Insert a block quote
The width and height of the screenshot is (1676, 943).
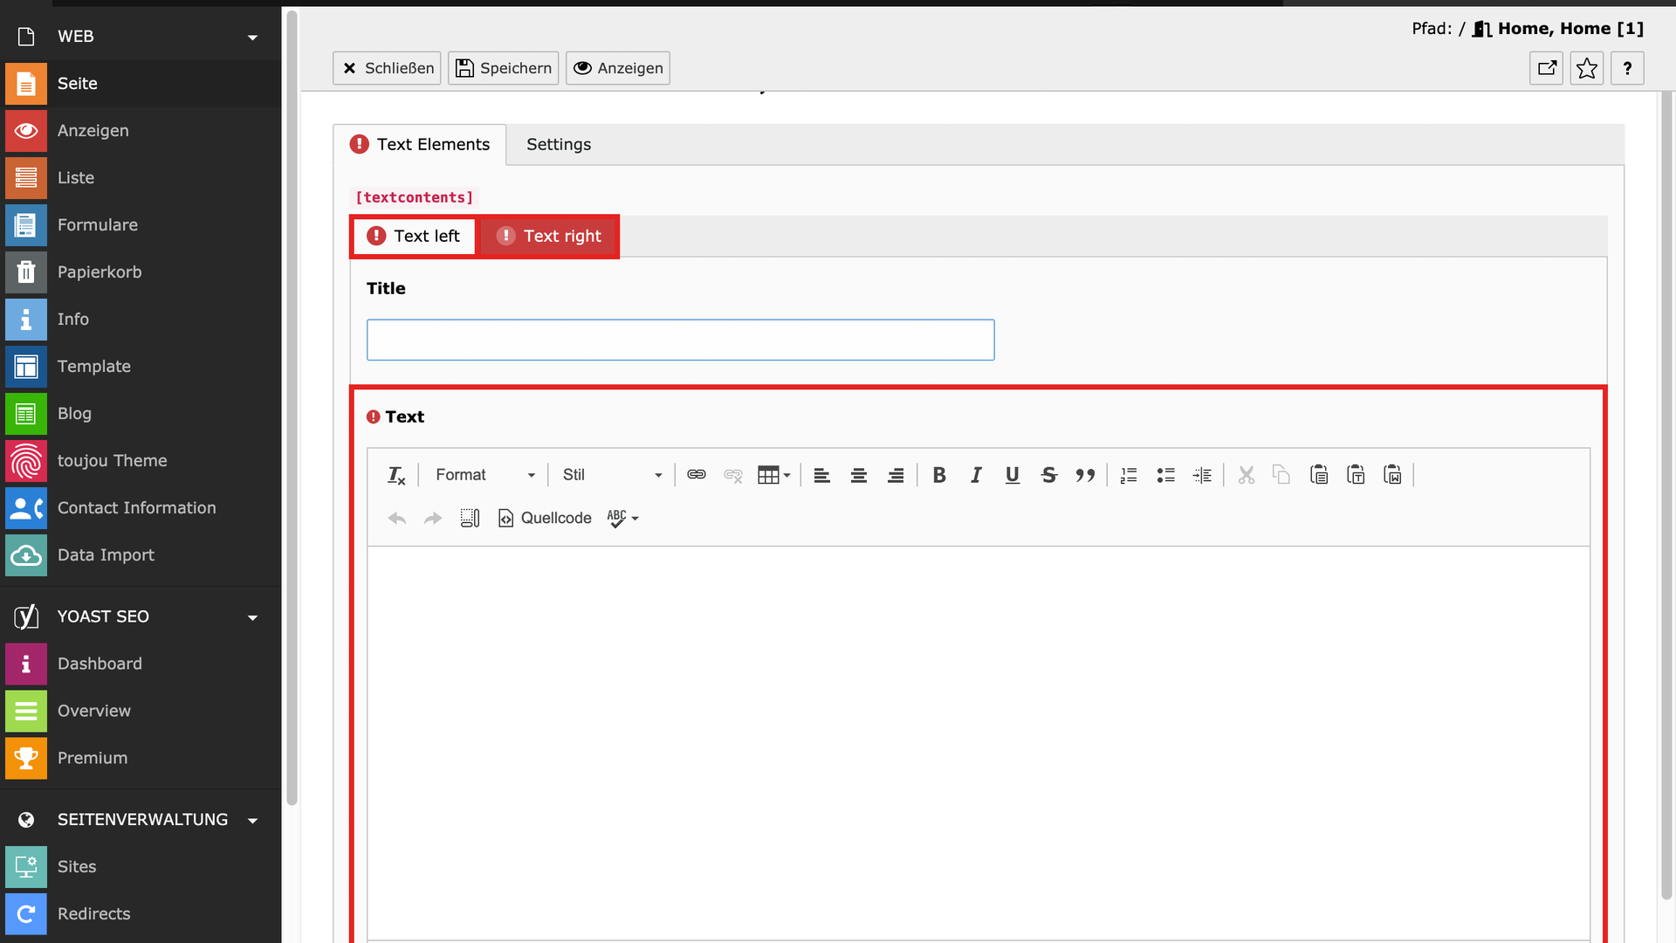[1085, 475]
